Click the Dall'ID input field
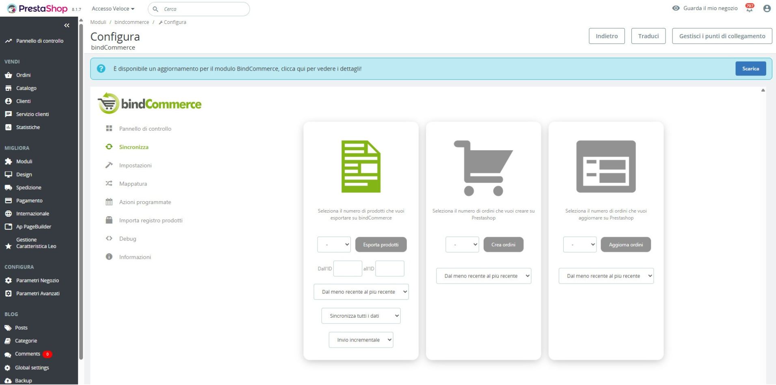Image resolution: width=776 pixels, height=385 pixels. (x=347, y=269)
